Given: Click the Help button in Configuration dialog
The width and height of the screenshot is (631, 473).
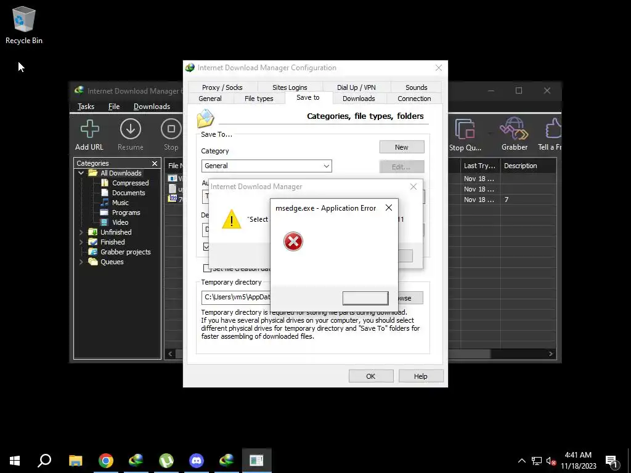Looking at the screenshot, I should click(420, 376).
